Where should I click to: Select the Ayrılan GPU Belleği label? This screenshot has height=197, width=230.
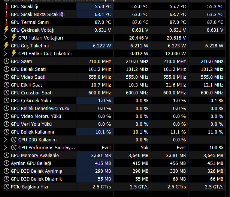pos(31,163)
